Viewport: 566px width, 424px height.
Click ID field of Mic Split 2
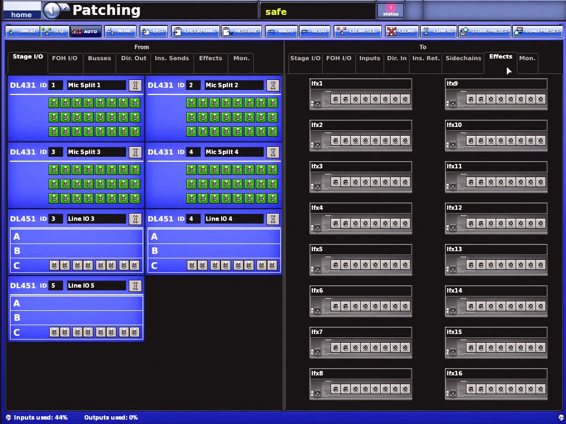(193, 85)
